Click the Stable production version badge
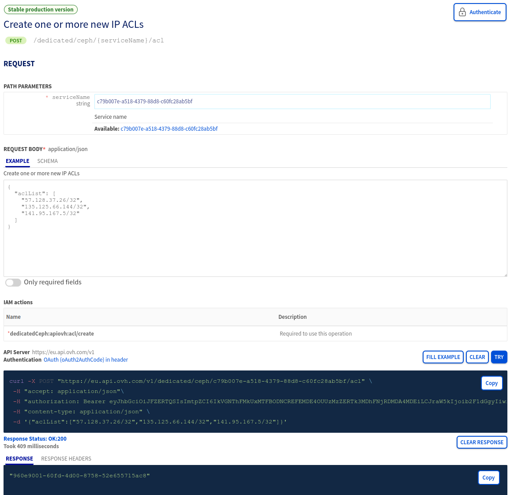This screenshot has width=514, height=495. point(41,9)
